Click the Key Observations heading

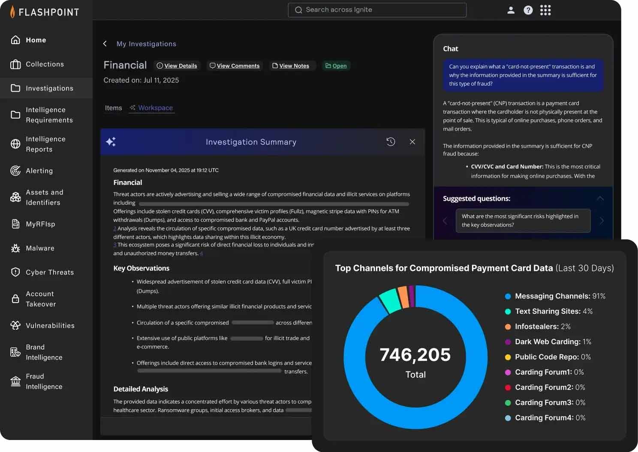[x=141, y=268]
